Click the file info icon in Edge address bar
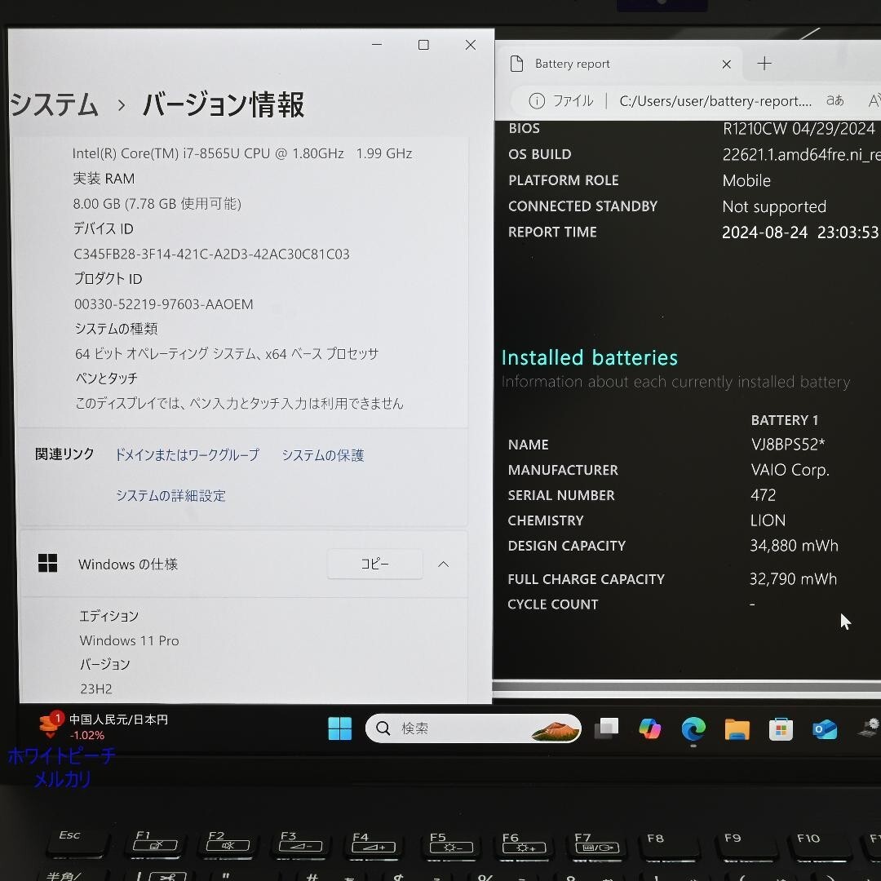 point(537,100)
